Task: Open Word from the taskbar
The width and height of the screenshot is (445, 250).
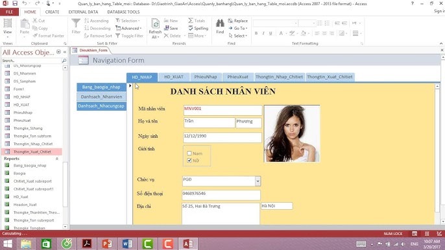Action: (127, 244)
